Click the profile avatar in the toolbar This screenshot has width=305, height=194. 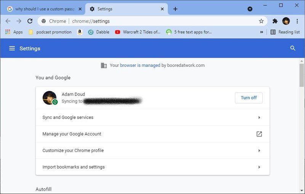(286, 21)
